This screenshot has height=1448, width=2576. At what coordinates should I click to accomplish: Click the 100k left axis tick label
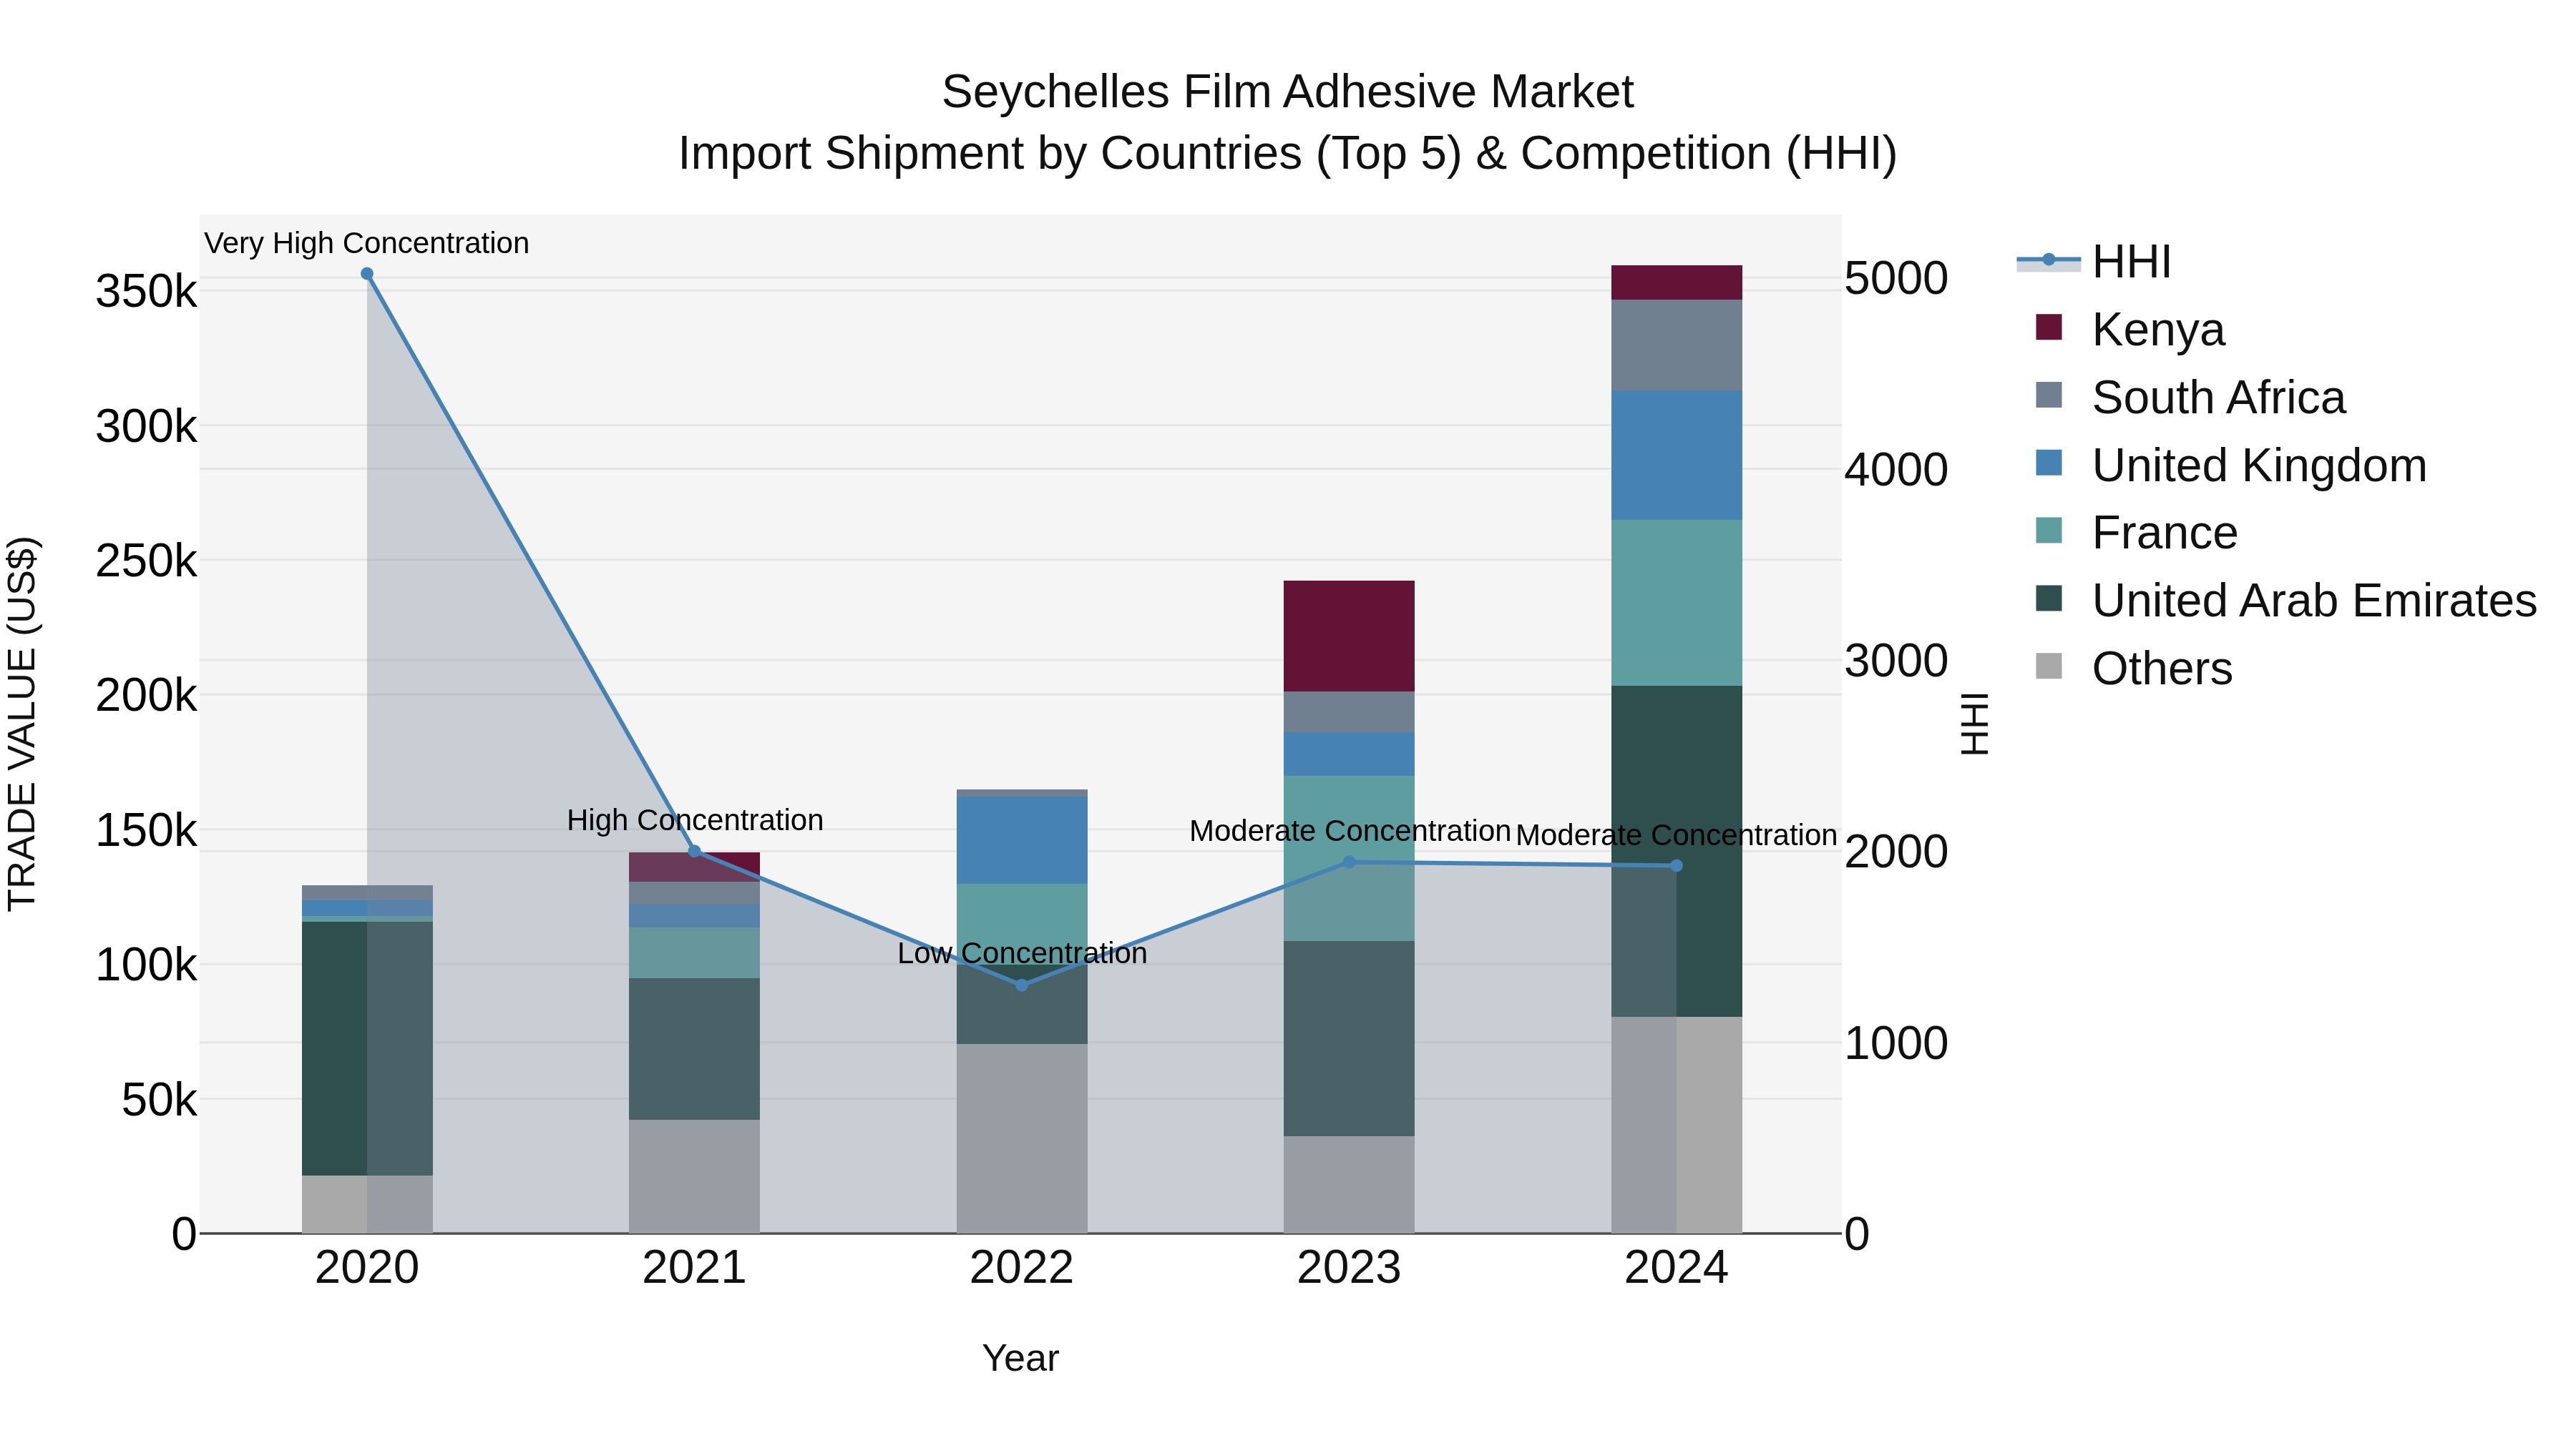(x=147, y=965)
